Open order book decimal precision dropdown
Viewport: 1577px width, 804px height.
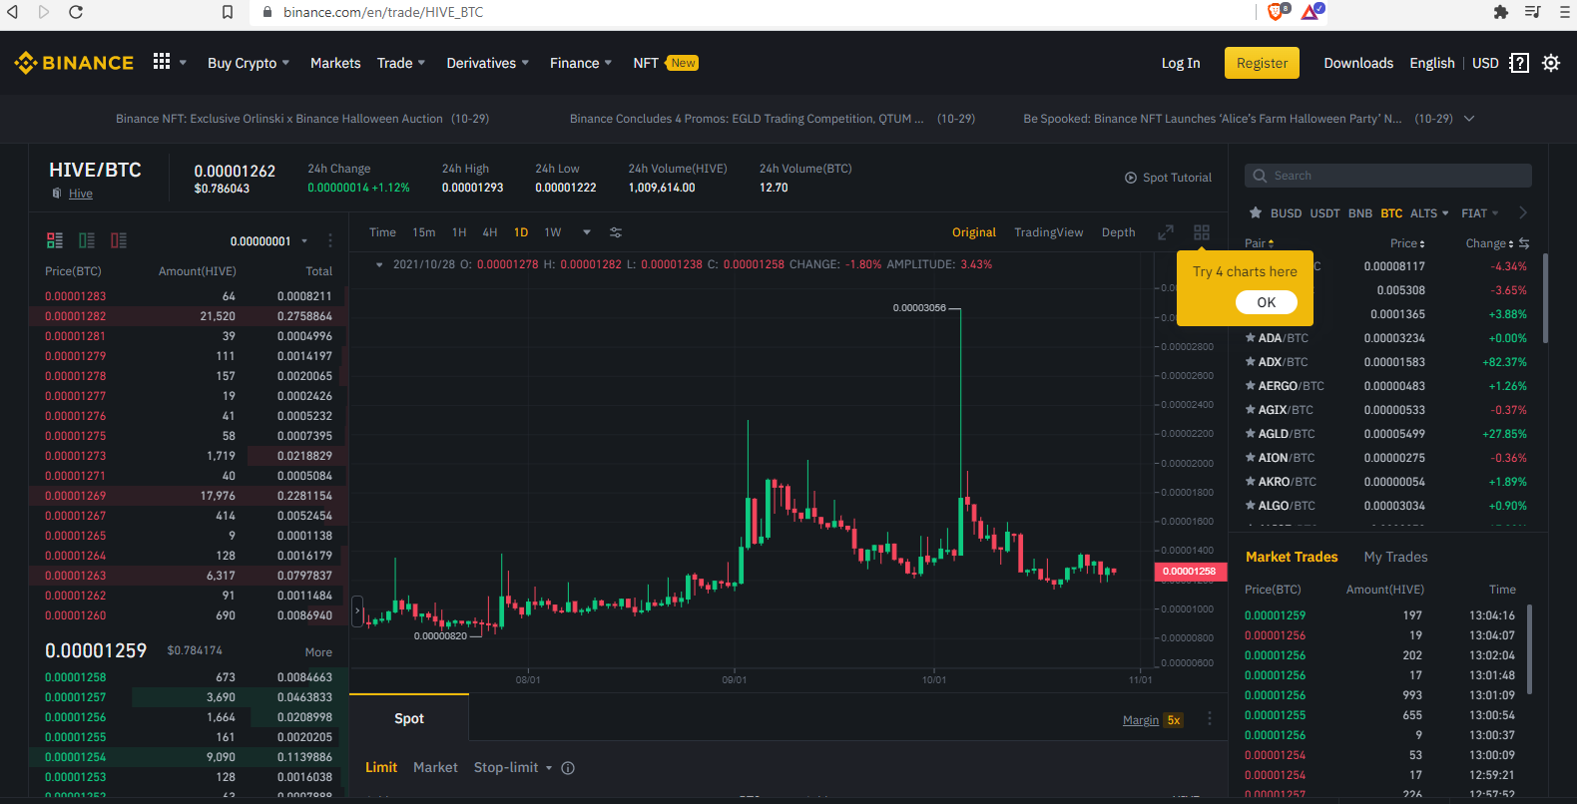pos(267,241)
